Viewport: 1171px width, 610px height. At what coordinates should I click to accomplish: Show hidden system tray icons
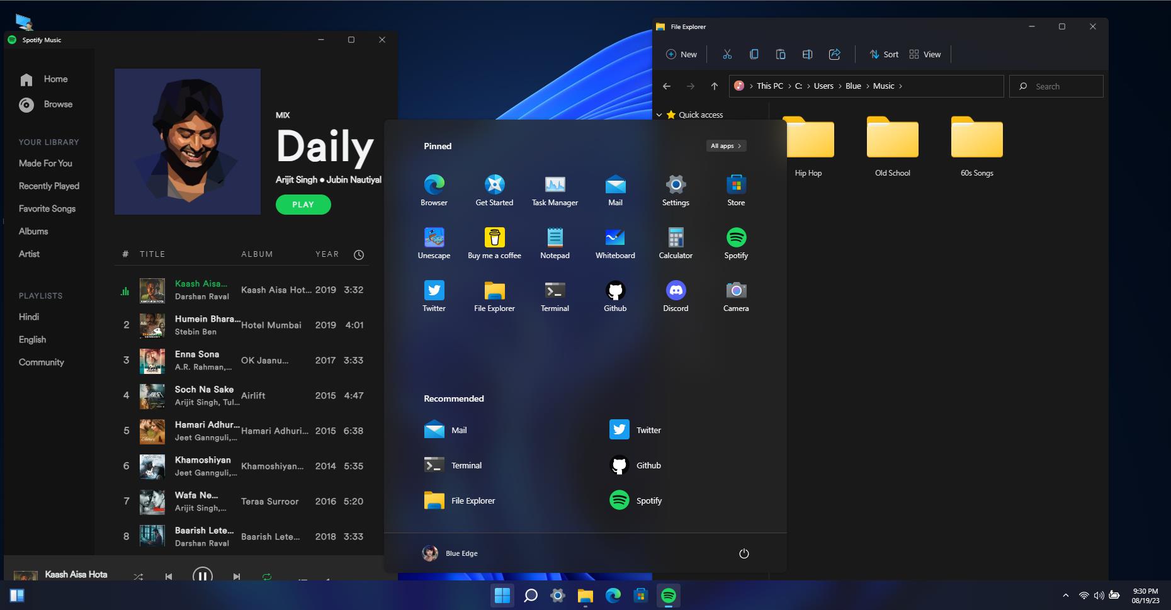[x=1065, y=596]
